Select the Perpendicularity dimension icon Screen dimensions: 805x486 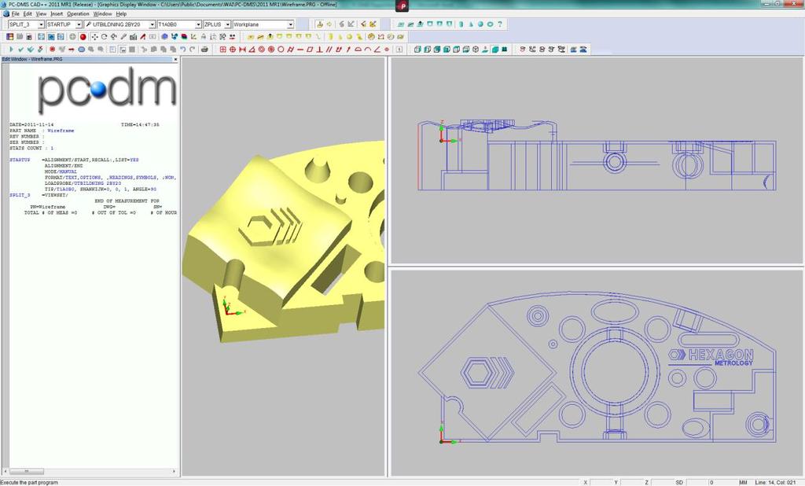(319, 50)
